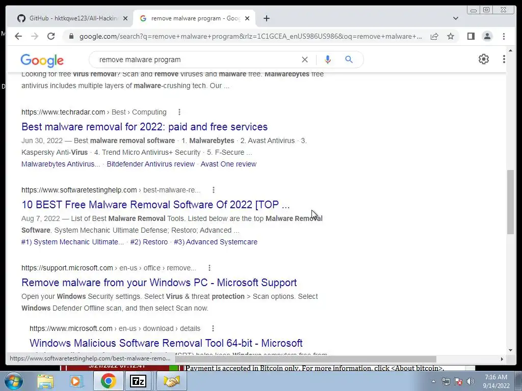This screenshot has height=391, width=522.
Task: Clear the Google search box
Action: [305, 60]
